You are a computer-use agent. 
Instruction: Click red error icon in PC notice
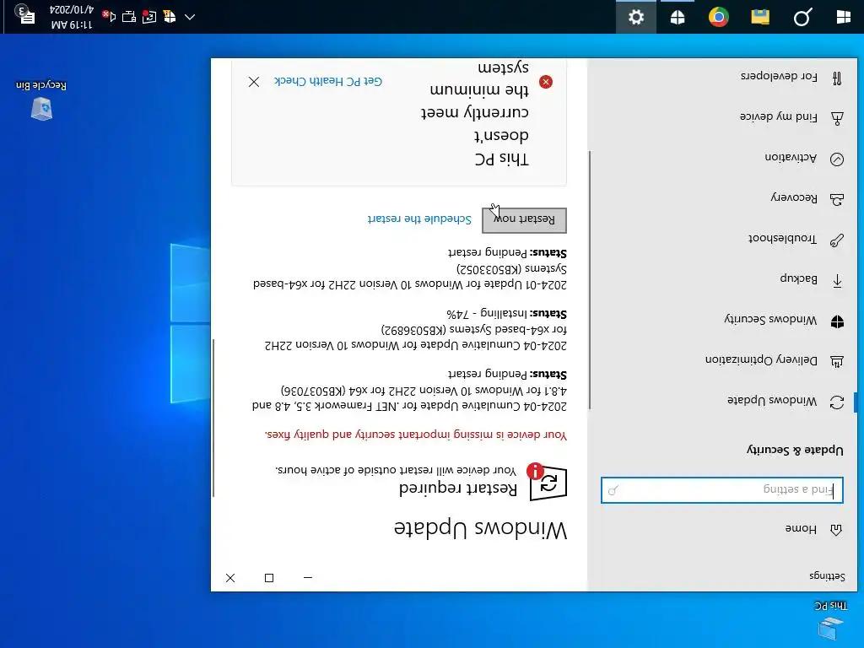[x=546, y=82]
